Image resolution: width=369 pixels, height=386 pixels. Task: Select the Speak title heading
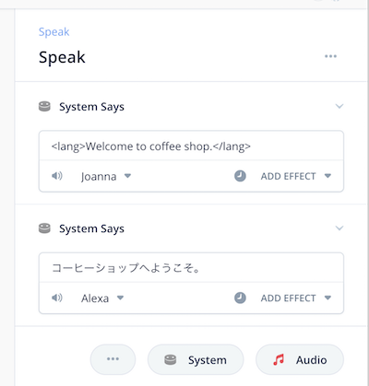62,57
